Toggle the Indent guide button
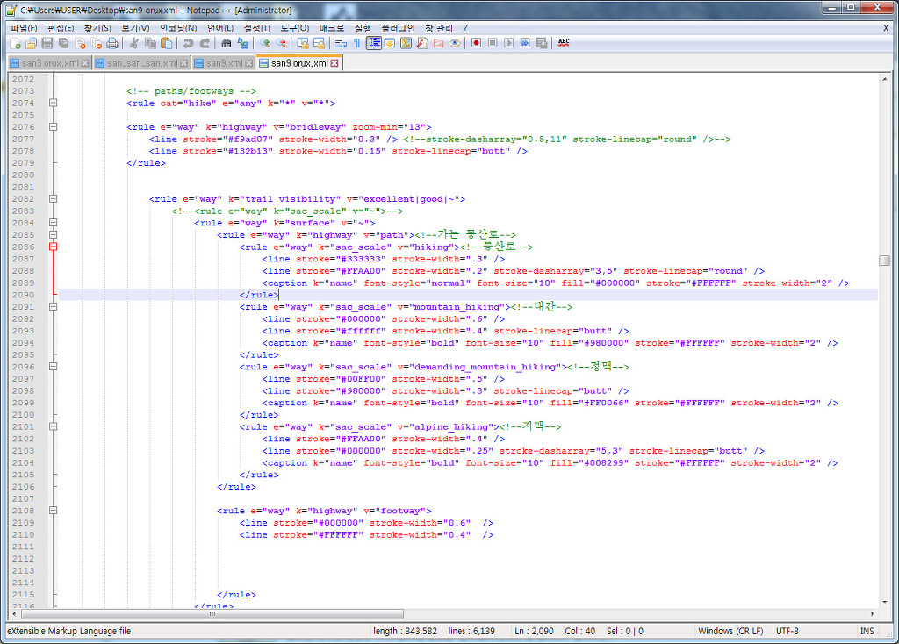Screen dimensions: 899x644 (x=373, y=43)
